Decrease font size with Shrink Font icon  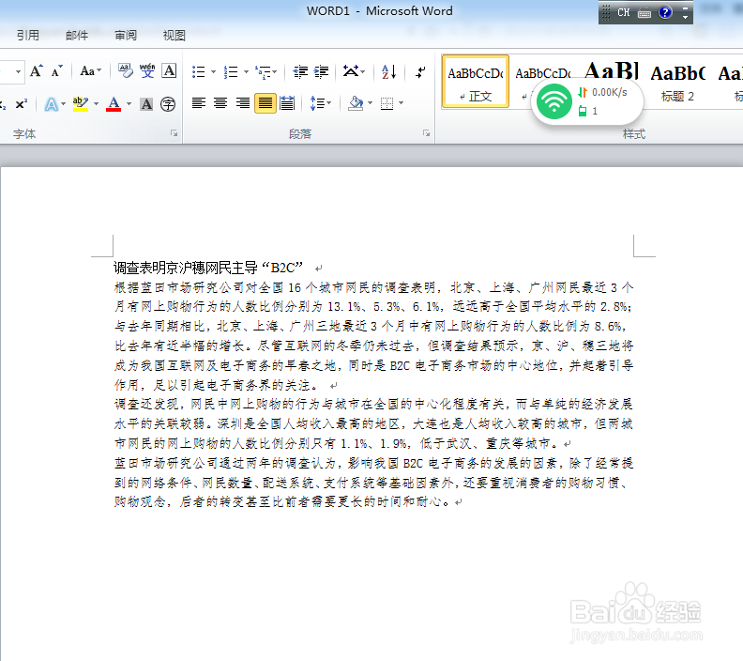tap(57, 71)
